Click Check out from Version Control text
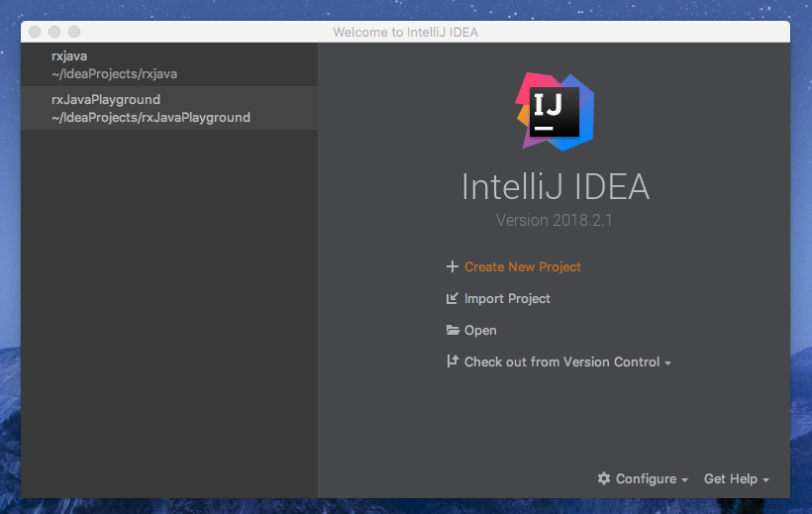The height and width of the screenshot is (514, 812). pos(561,361)
